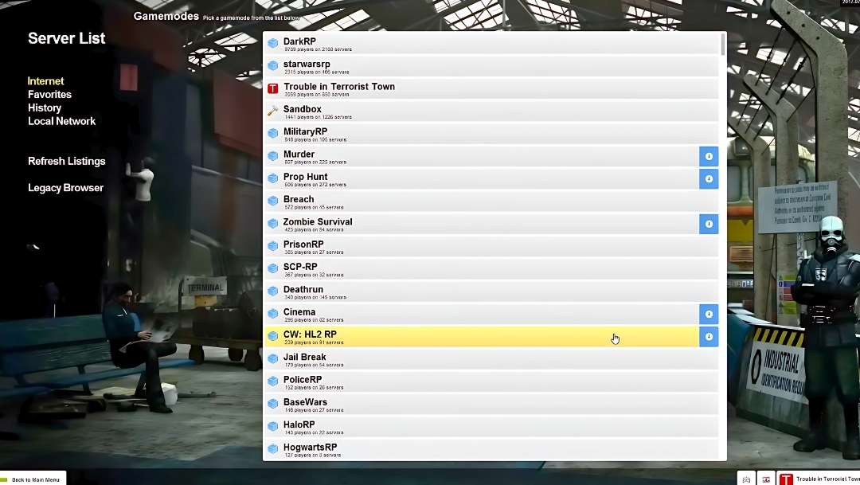
Task: Click the small icon beside the gamepad taskbar icon
Action: point(765,479)
